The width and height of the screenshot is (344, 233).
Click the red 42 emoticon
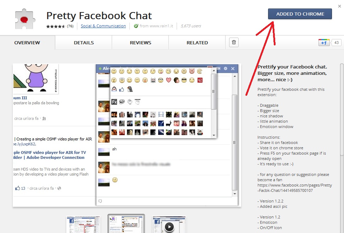click(x=200, y=80)
